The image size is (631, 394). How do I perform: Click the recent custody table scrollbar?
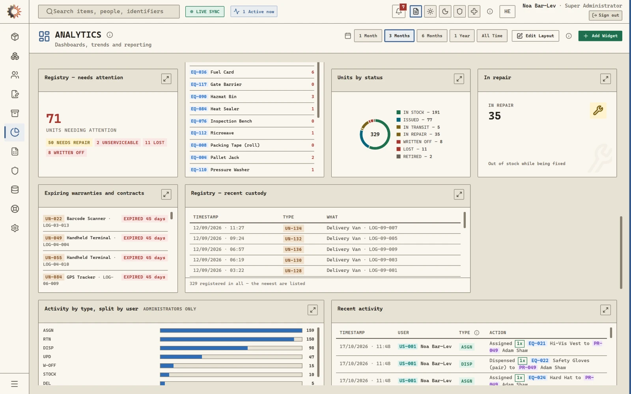[465, 220]
